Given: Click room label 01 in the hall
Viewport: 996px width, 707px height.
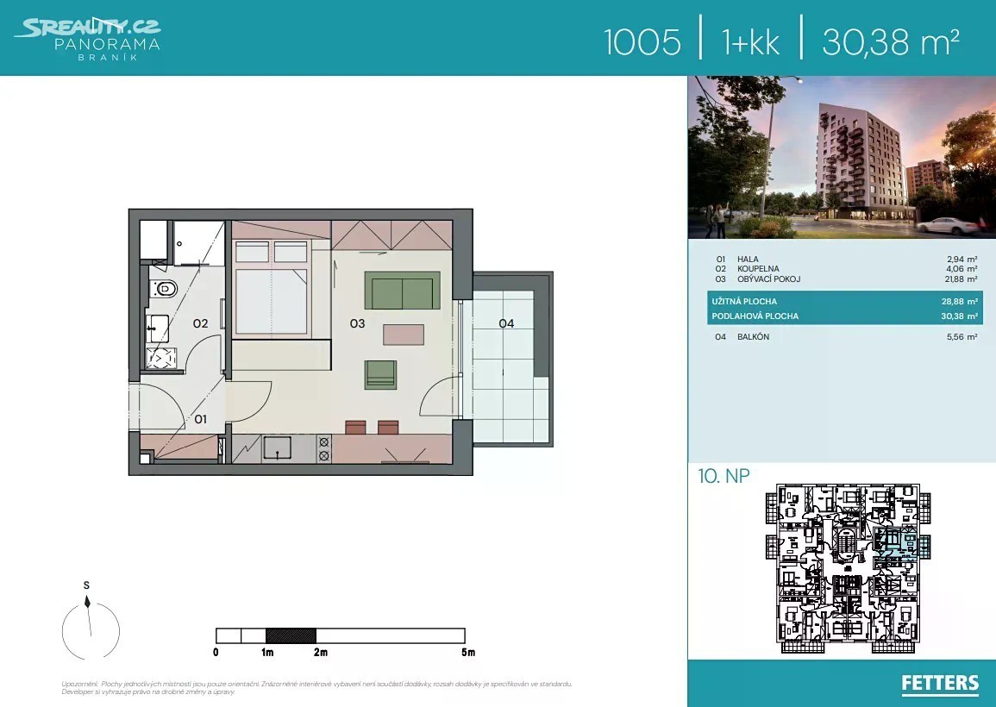Looking at the screenshot, I should click(x=200, y=419).
